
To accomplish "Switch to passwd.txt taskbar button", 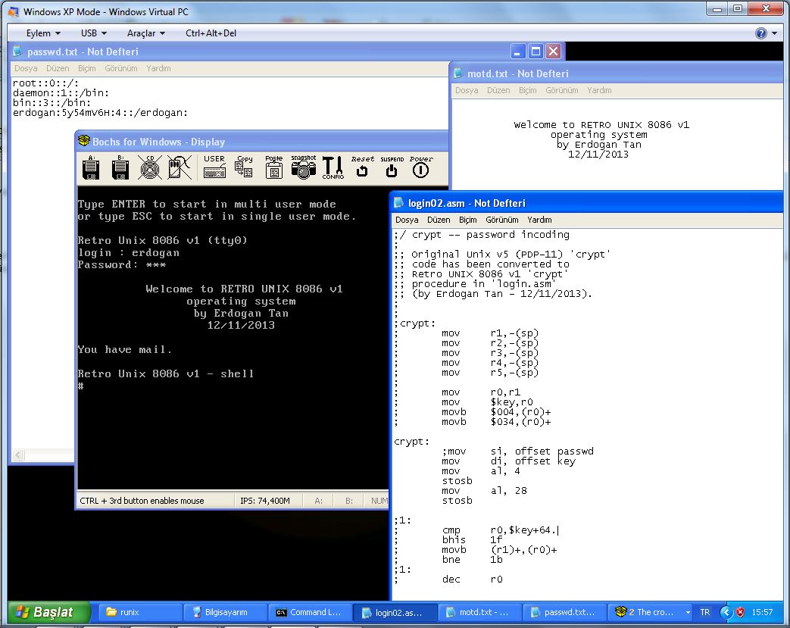I will coord(564,612).
